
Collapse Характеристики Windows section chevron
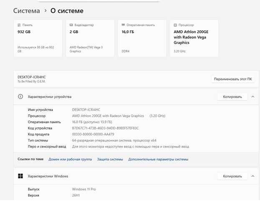point(253,176)
